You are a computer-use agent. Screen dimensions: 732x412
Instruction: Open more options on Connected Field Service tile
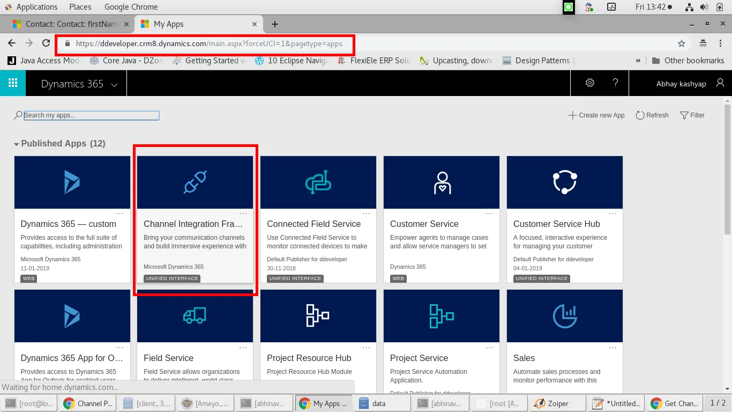[367, 214]
